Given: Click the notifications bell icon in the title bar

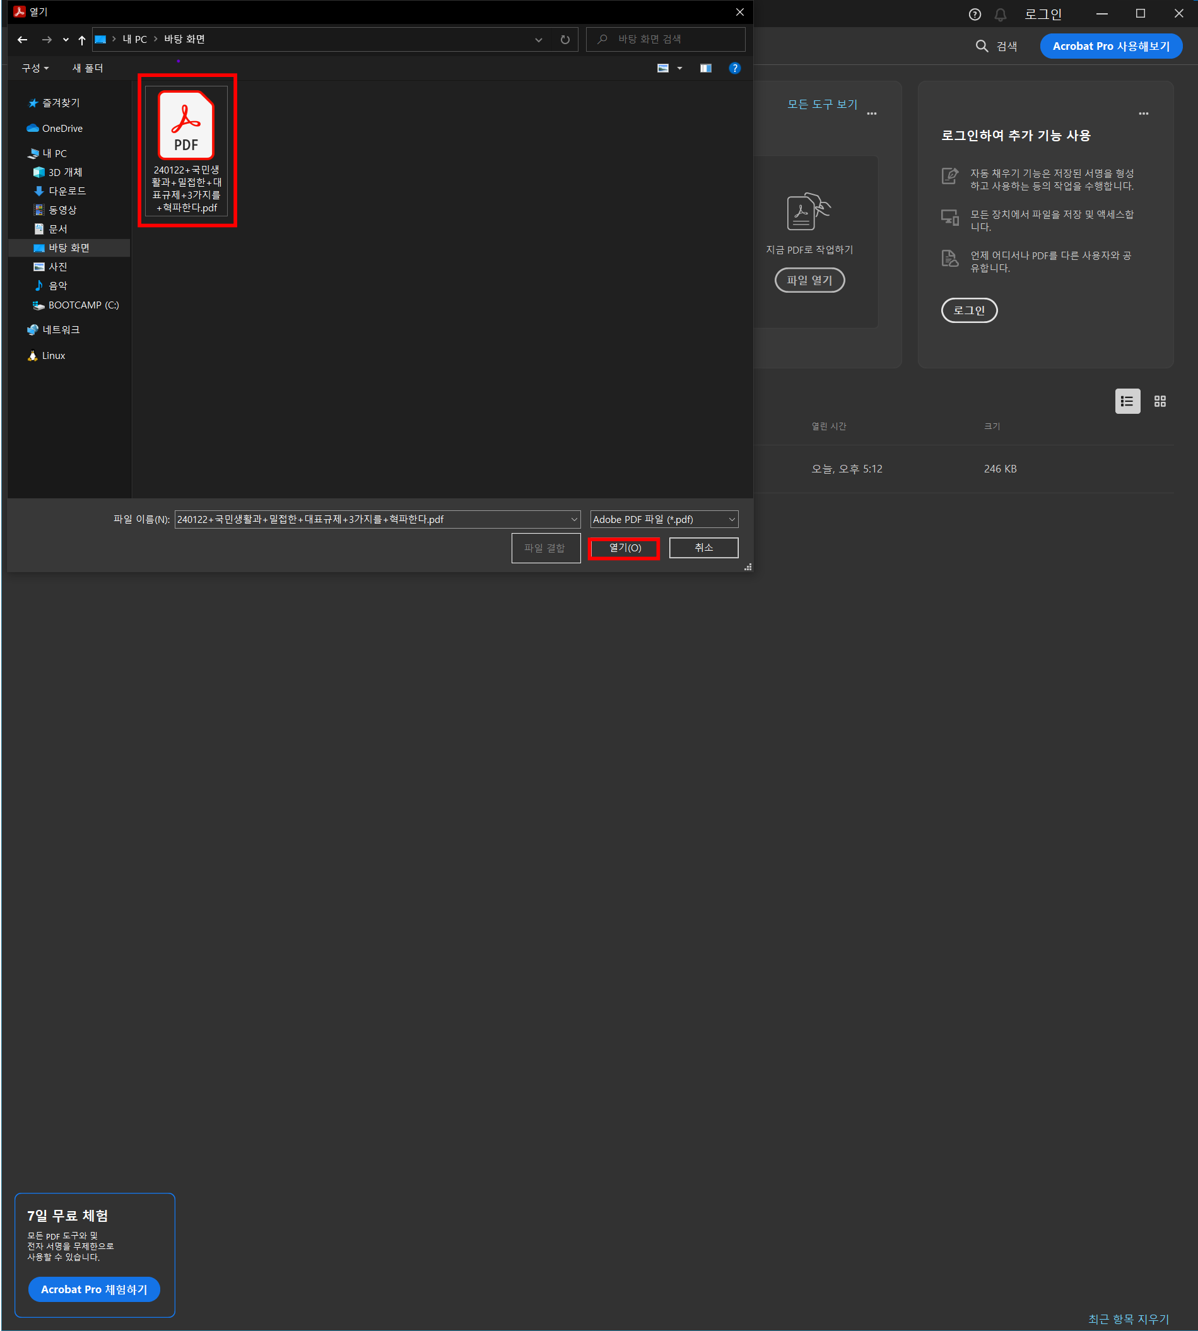Looking at the screenshot, I should [1001, 14].
